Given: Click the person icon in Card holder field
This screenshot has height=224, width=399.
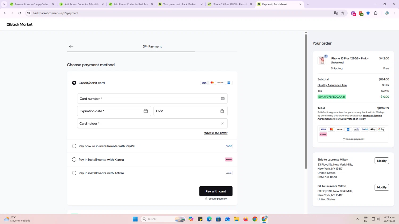Looking at the screenshot, I should point(222,123).
